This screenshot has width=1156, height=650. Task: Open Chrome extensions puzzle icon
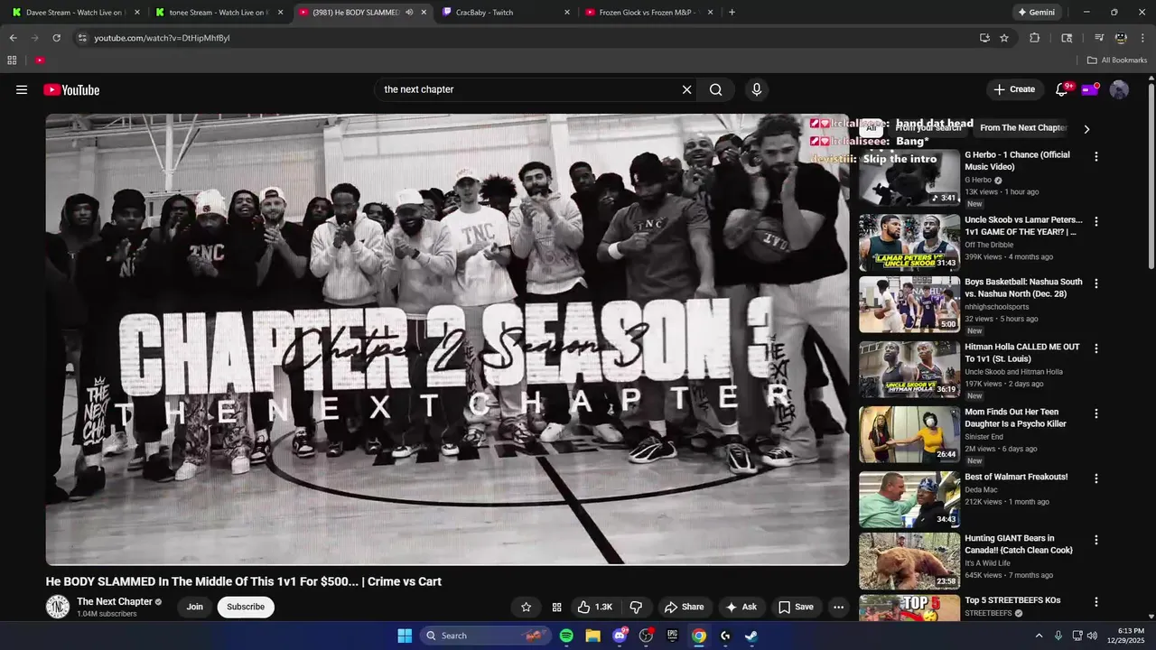pos(1035,38)
